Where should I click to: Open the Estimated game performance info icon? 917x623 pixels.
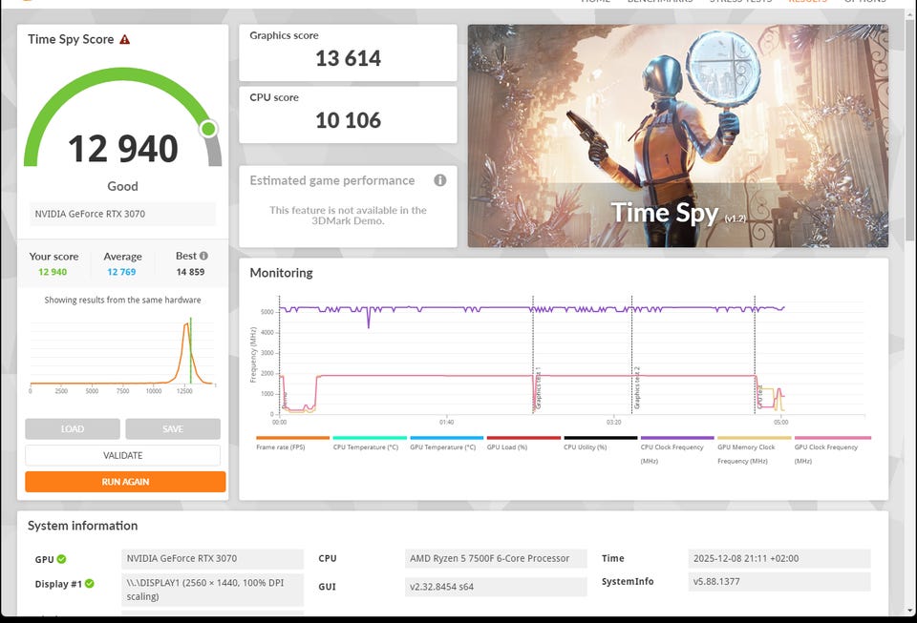click(x=439, y=180)
